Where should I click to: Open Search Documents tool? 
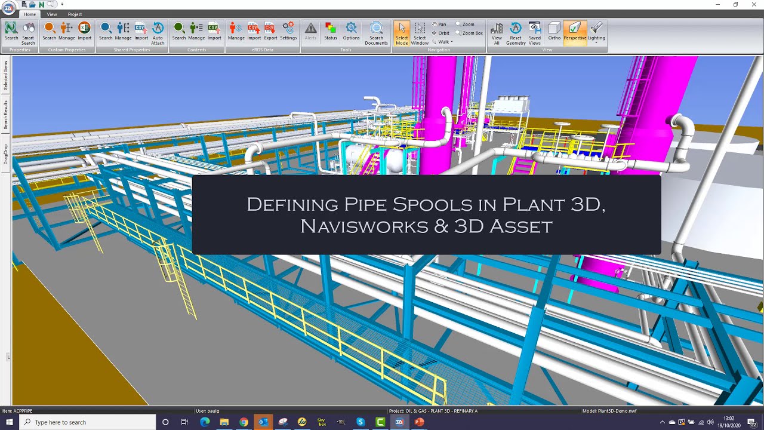376,33
